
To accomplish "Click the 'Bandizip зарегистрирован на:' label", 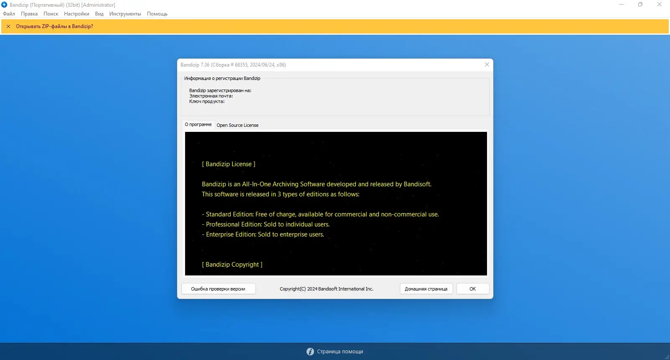I will [220, 90].
